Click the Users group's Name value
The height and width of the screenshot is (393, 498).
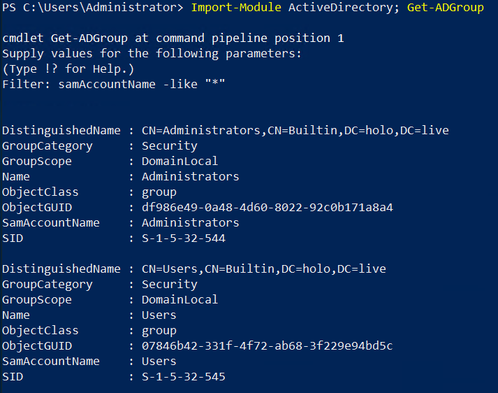click(159, 315)
